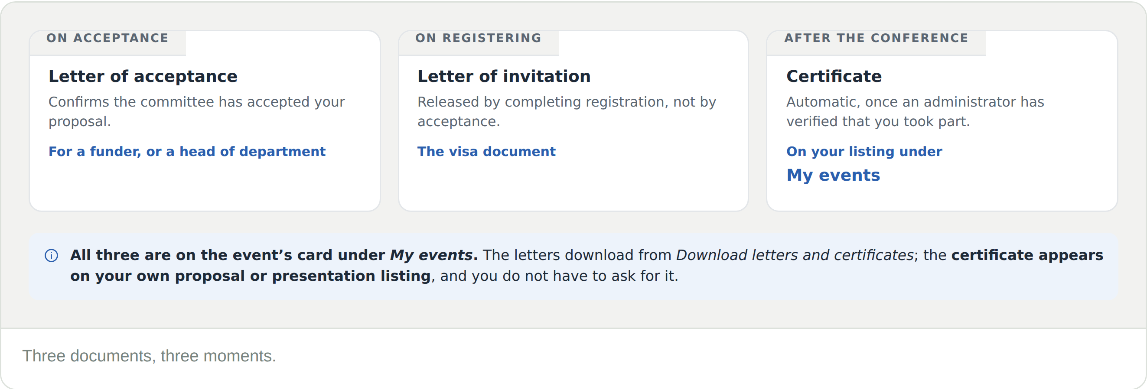Click the Certificate card heading
The width and height of the screenshot is (1147, 390).
click(x=834, y=77)
